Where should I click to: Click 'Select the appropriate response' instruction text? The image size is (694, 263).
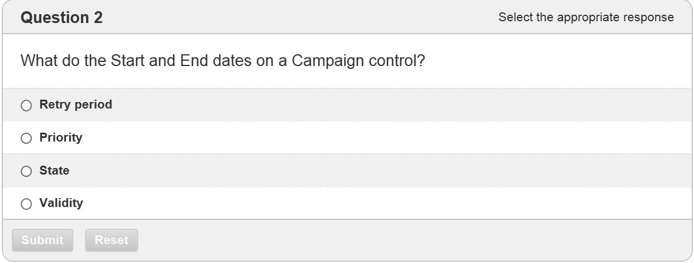(x=585, y=18)
